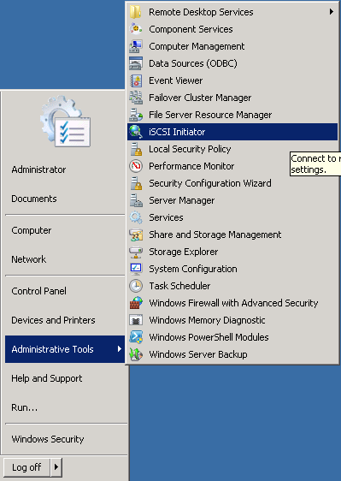Viewport: 341px width, 481px height.
Task: Open the Run... dialog
Action: tap(65, 407)
